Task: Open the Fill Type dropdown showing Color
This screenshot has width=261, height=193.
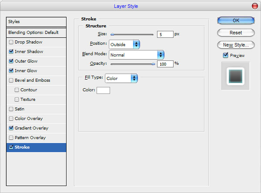Action: tap(121, 78)
